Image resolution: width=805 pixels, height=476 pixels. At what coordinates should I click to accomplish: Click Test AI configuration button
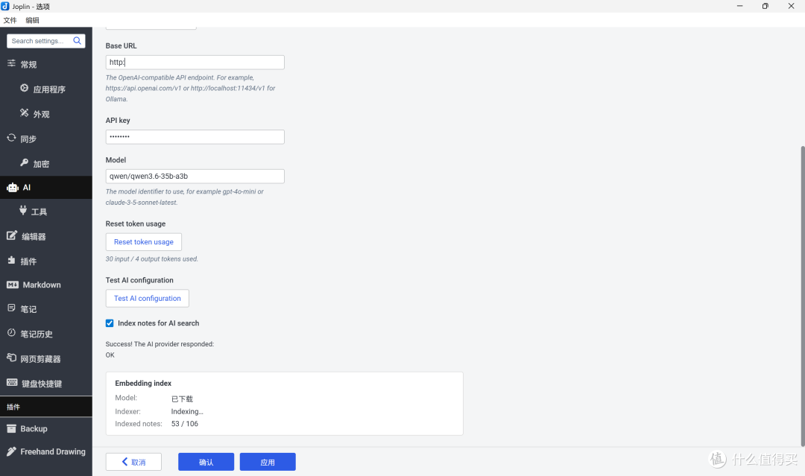(148, 299)
